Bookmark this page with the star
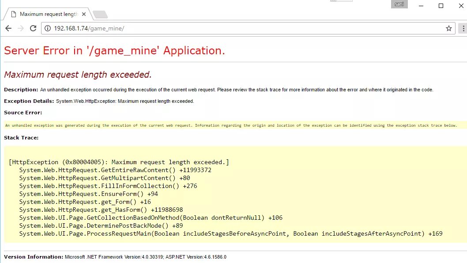The width and height of the screenshot is (467, 263). point(448,28)
